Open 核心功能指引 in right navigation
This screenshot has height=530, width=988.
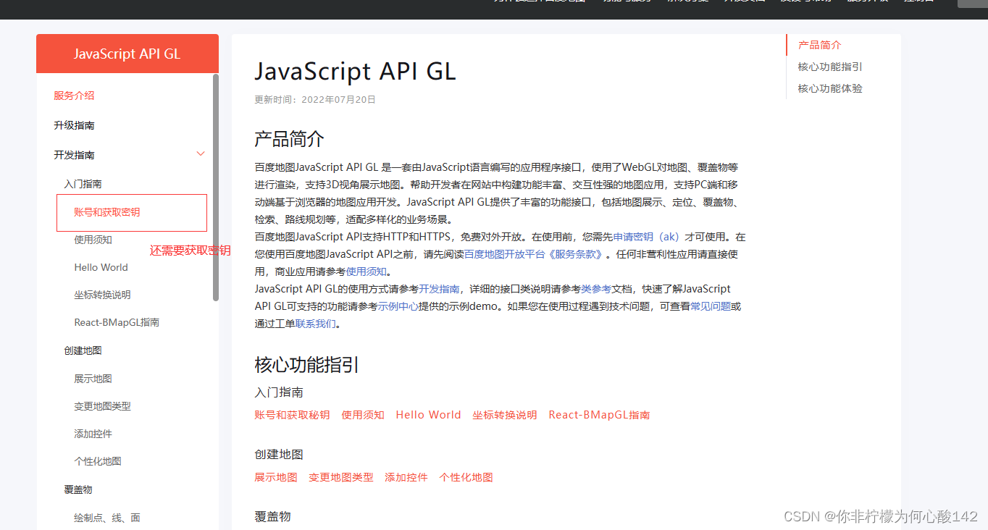point(829,66)
